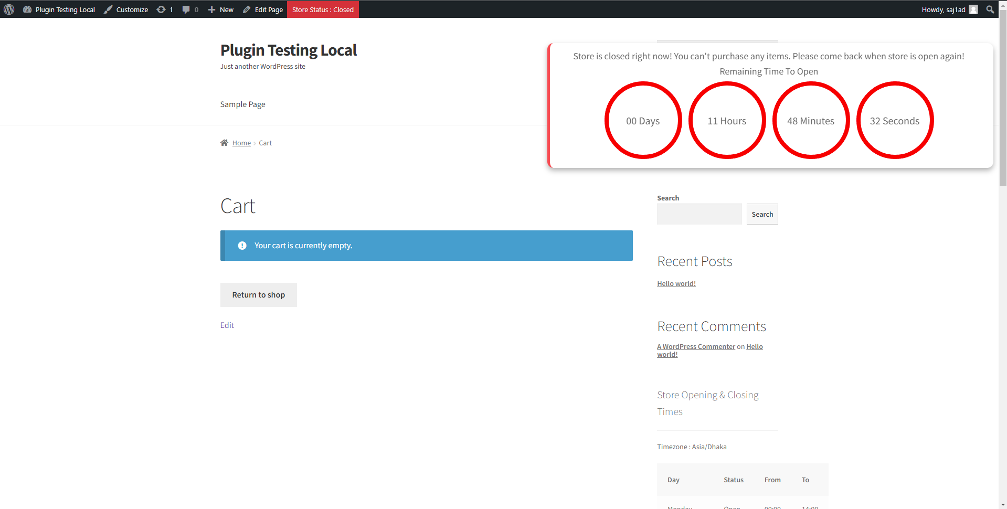Open the admin bar search magnifier
The width and height of the screenshot is (1007, 509).
click(990, 9)
